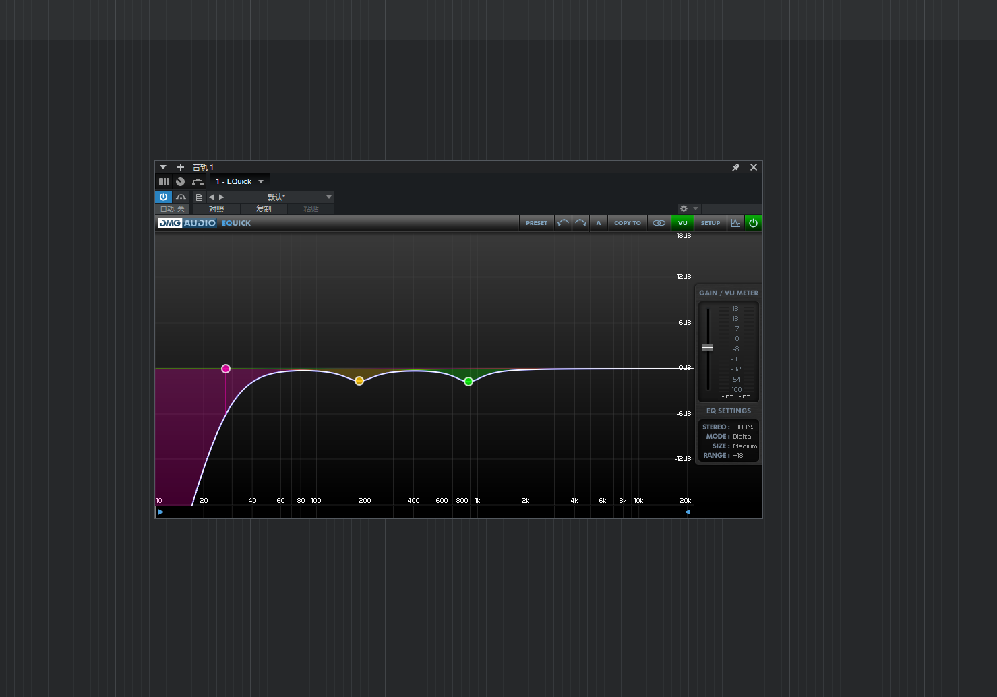Click the stereo link rings icon
Viewport: 997px width, 697px height.
click(x=659, y=223)
